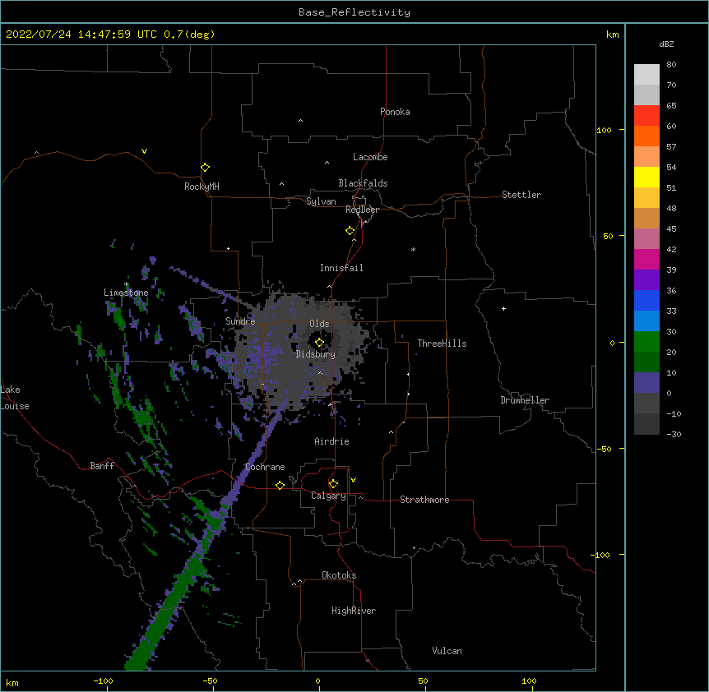
Task: Select the Sylvan map label
Action: point(321,201)
